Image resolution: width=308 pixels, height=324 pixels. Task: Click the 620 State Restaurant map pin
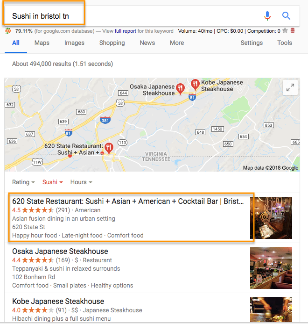109,148
